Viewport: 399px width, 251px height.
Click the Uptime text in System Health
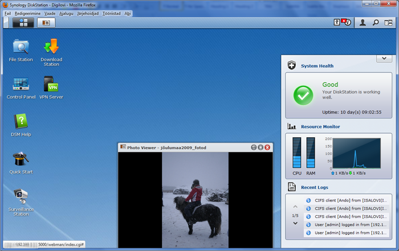[352, 112]
